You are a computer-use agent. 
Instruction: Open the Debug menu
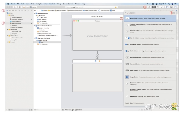tap(59, 4)
